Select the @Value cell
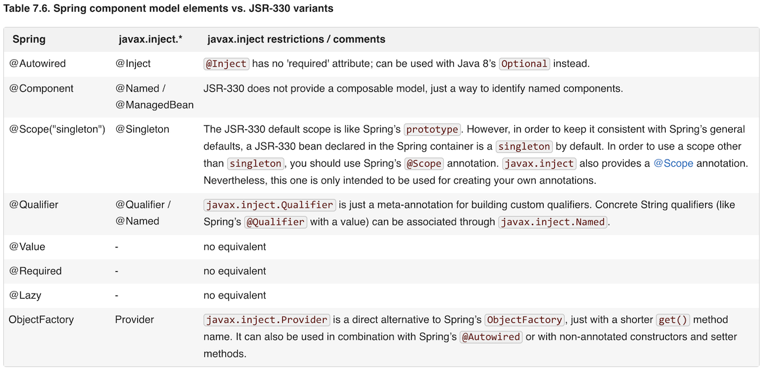The width and height of the screenshot is (761, 369). tap(27, 247)
